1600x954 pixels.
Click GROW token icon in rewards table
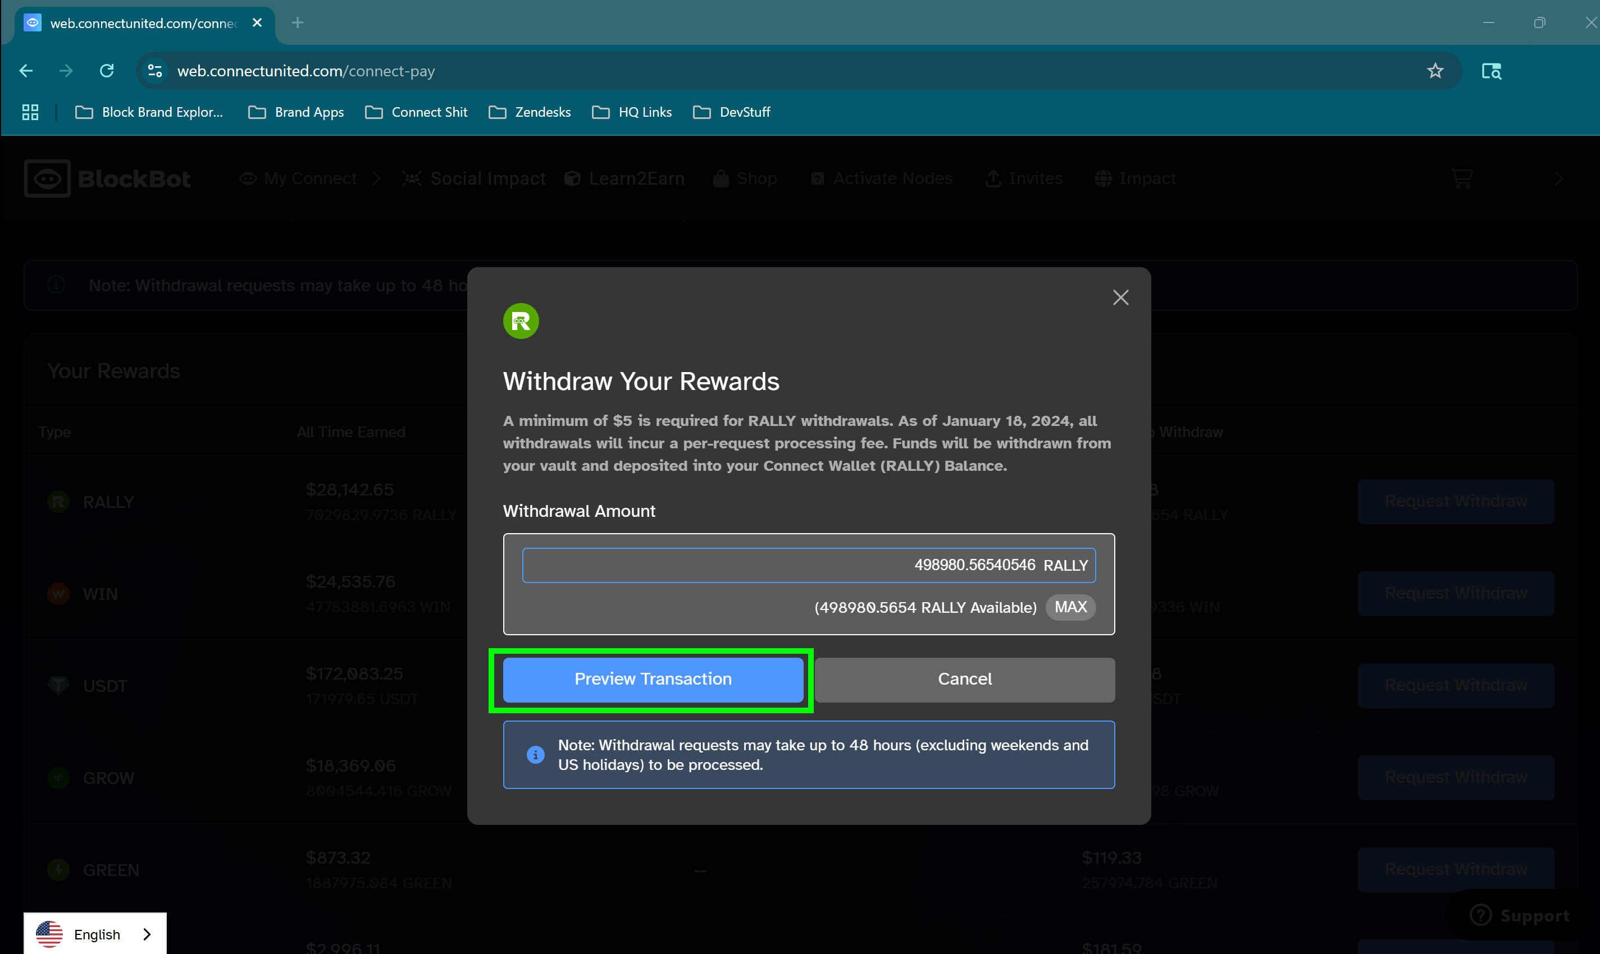pos(58,778)
